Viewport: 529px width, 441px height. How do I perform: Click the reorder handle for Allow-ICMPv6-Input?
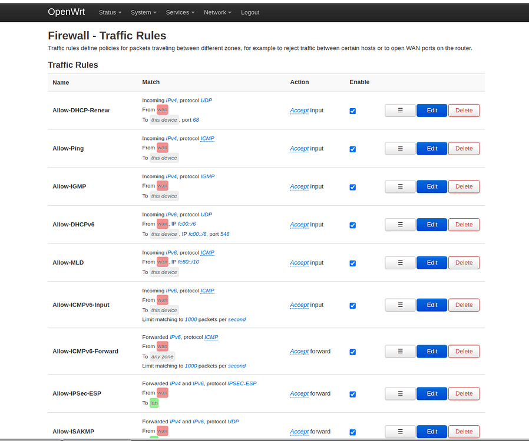pyautogui.click(x=400, y=305)
